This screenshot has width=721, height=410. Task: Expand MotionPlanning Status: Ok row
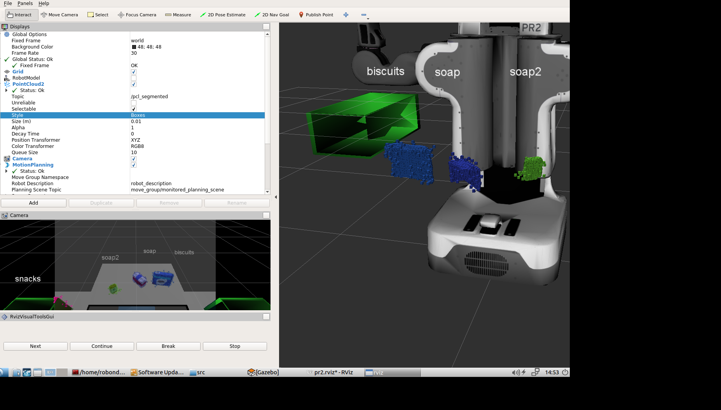[x=6, y=171]
